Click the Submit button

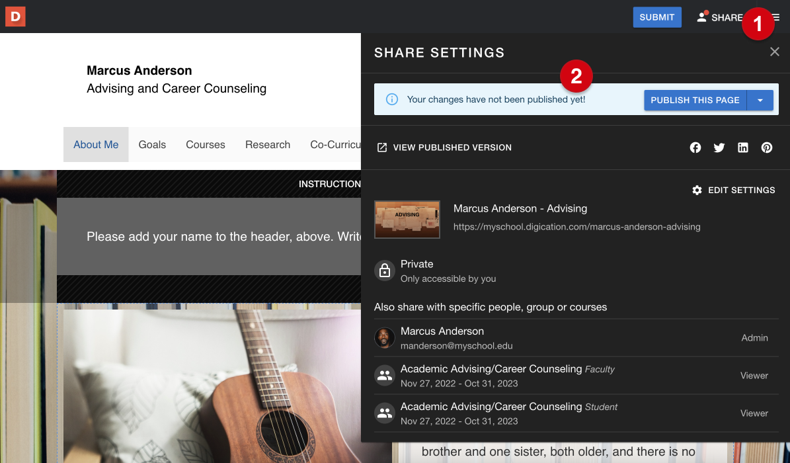coord(656,17)
